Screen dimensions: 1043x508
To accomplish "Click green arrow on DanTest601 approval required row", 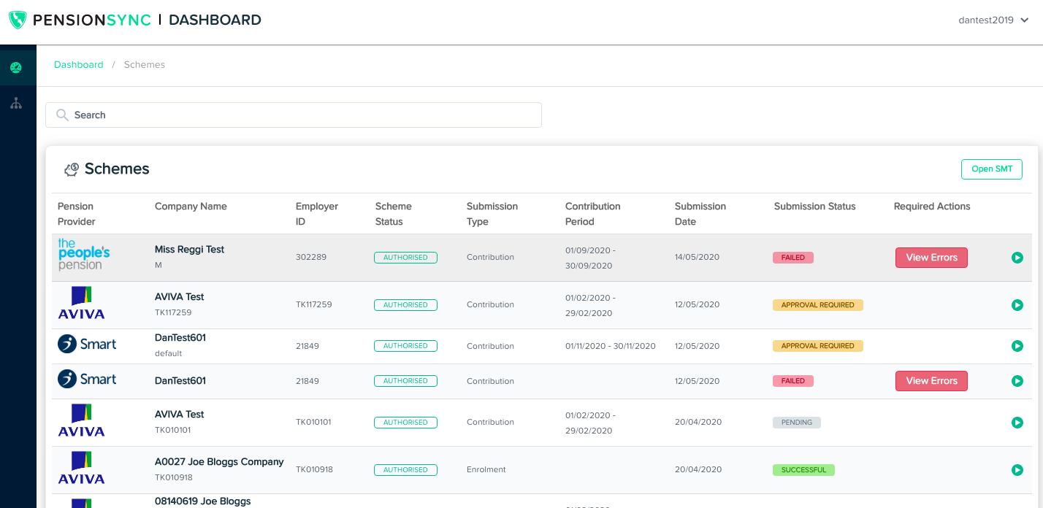I will [1017, 346].
